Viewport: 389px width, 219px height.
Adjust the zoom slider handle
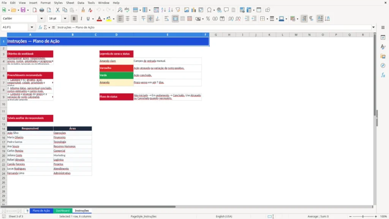point(363,216)
